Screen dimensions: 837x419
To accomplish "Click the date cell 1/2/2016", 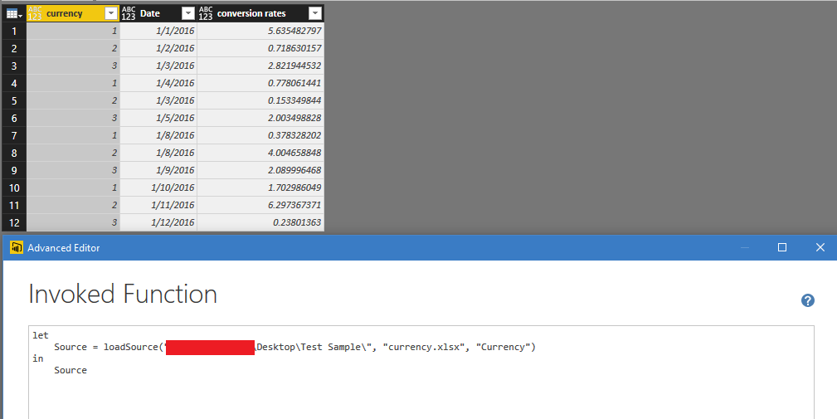I will (158, 49).
